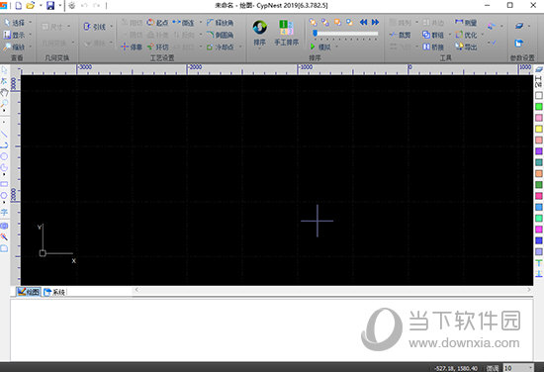
Task: Choose the 缩放 zoom tool in ribbon
Action: [14, 46]
